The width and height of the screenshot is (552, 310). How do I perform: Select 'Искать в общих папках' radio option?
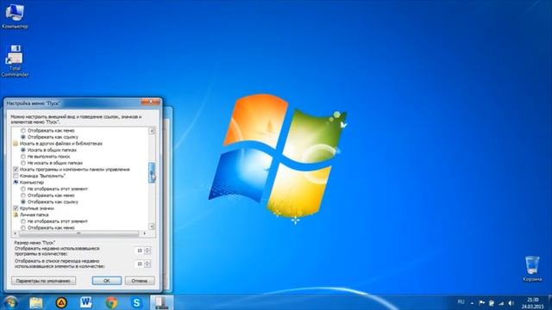23,150
